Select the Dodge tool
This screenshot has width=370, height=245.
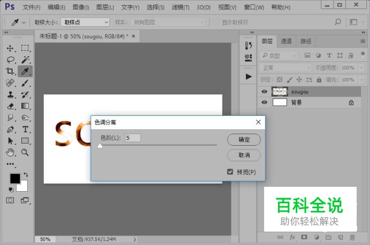tap(25, 117)
